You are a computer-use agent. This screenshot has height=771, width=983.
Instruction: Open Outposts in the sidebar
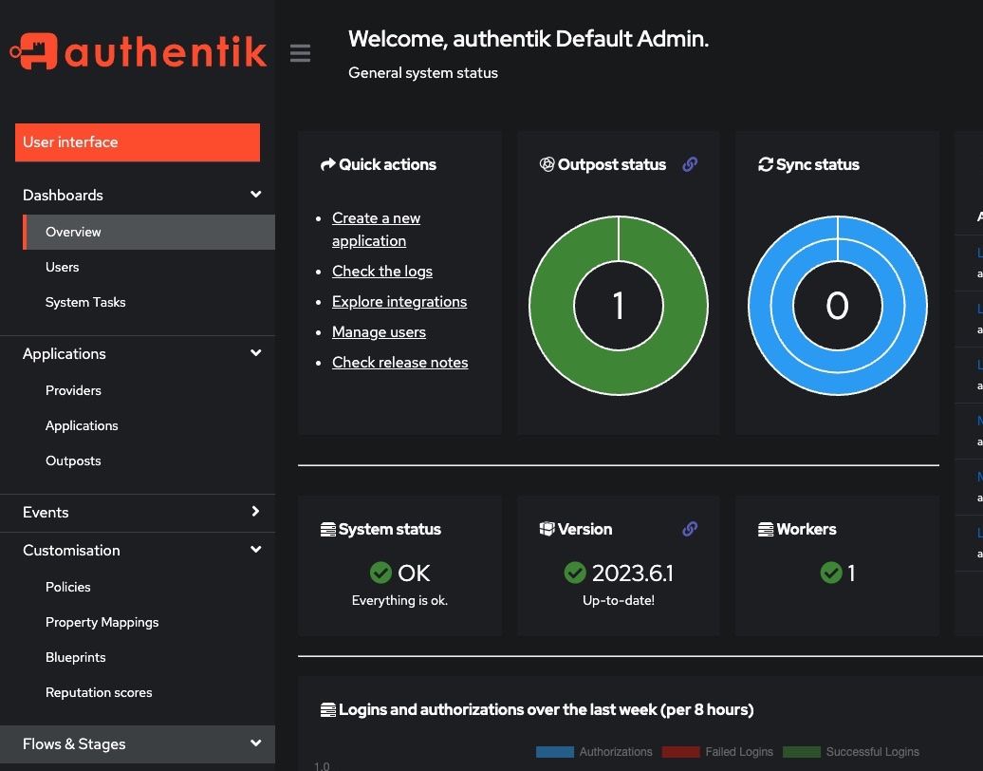coord(73,461)
